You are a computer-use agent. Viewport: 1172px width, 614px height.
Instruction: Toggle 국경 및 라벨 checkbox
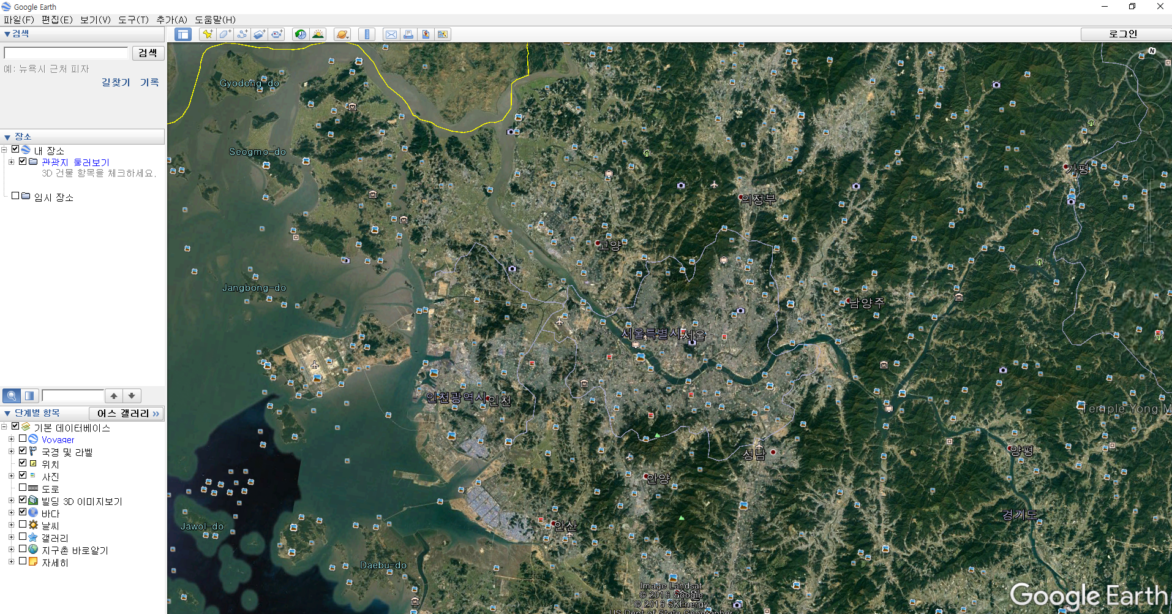tap(23, 451)
